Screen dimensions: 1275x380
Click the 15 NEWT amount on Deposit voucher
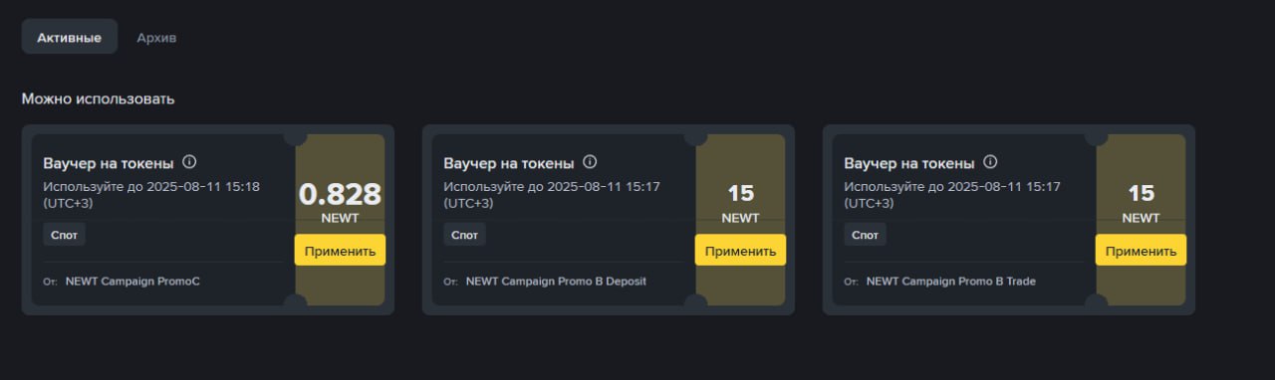(x=740, y=203)
